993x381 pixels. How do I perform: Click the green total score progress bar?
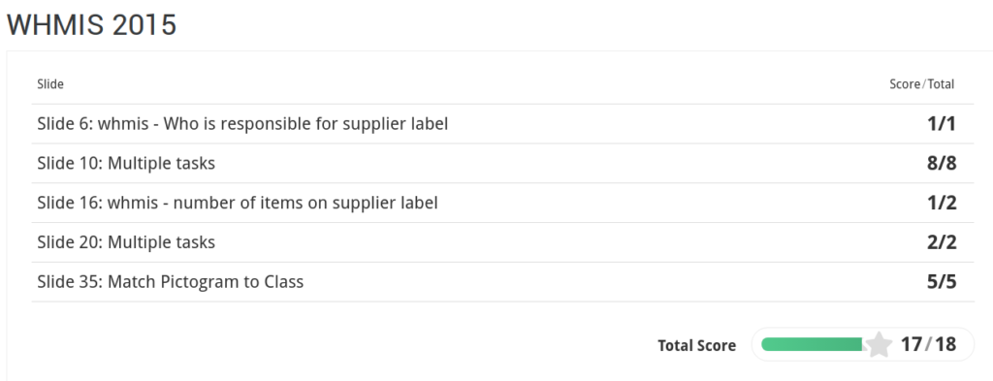tap(812, 344)
